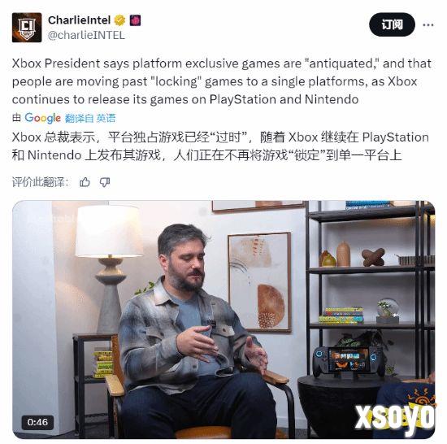Click the 翻译自 英语 translation source link
The height and width of the screenshot is (444, 447).
point(90,118)
